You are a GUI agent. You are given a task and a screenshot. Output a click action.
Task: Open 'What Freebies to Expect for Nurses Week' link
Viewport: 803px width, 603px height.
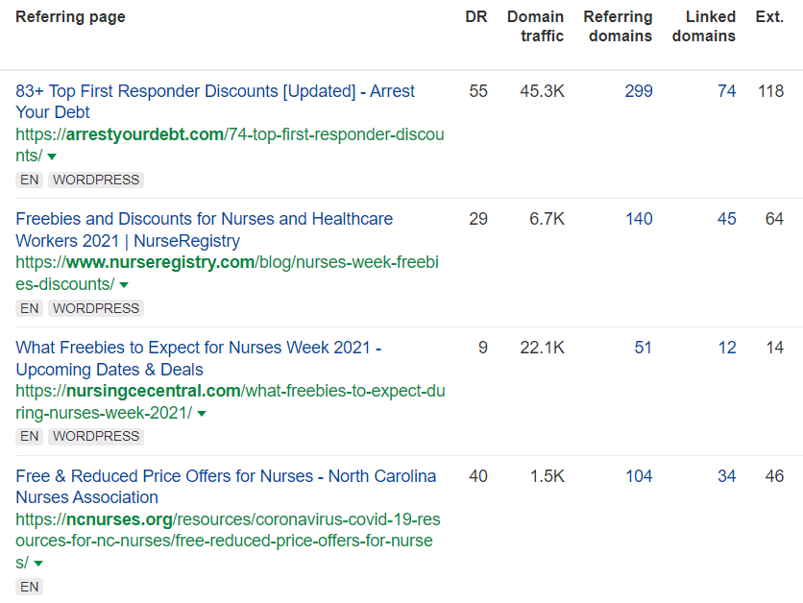click(x=198, y=348)
